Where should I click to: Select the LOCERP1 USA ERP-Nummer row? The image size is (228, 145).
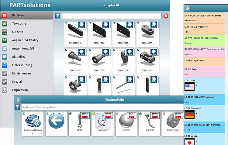[x=205, y=99]
